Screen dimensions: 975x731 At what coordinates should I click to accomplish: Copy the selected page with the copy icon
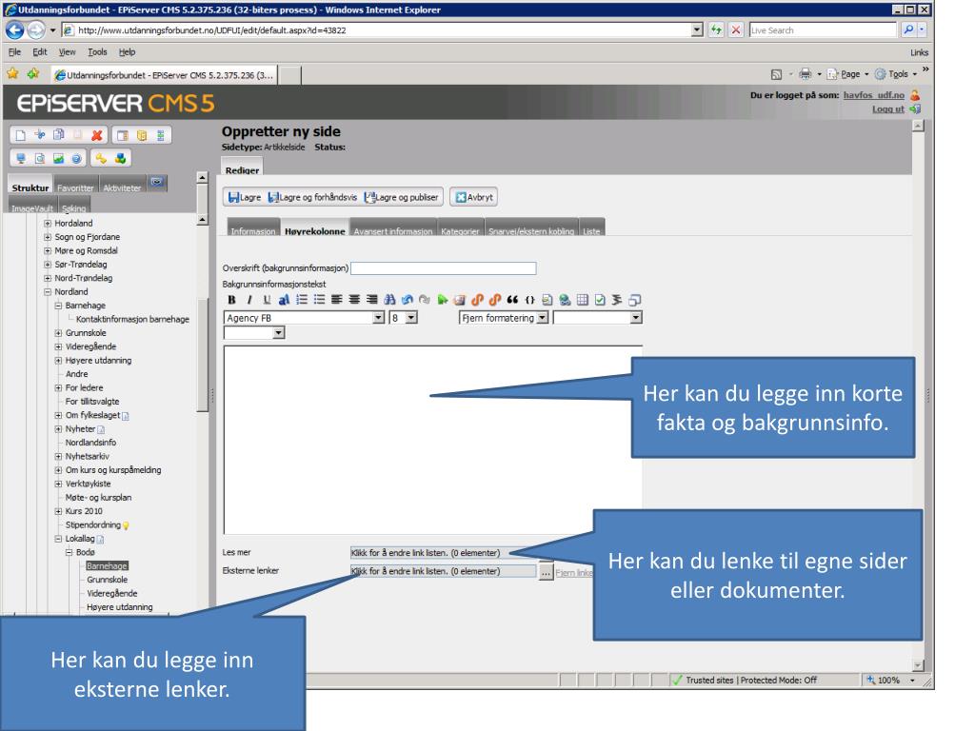[x=58, y=135]
